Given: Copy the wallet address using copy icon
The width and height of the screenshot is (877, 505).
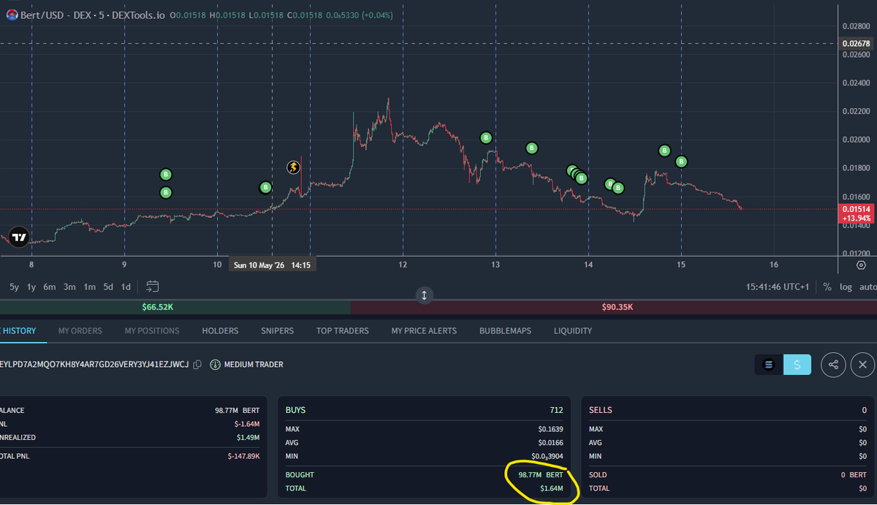Looking at the screenshot, I should tap(197, 364).
